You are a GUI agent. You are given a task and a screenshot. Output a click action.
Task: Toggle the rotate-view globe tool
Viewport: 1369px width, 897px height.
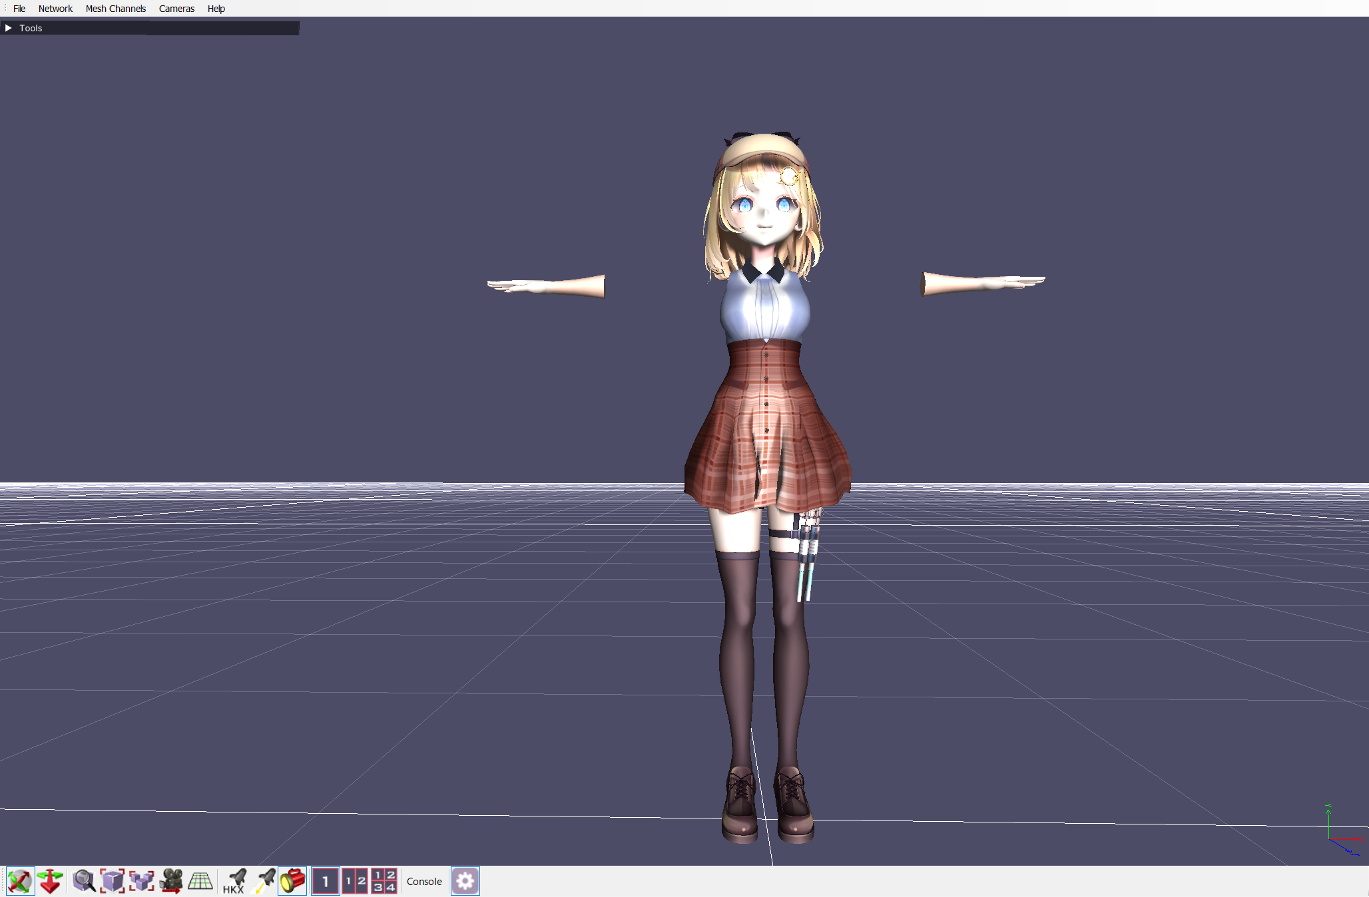[x=20, y=881]
